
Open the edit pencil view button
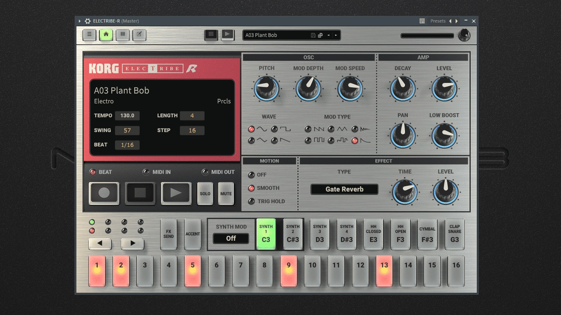click(x=139, y=34)
